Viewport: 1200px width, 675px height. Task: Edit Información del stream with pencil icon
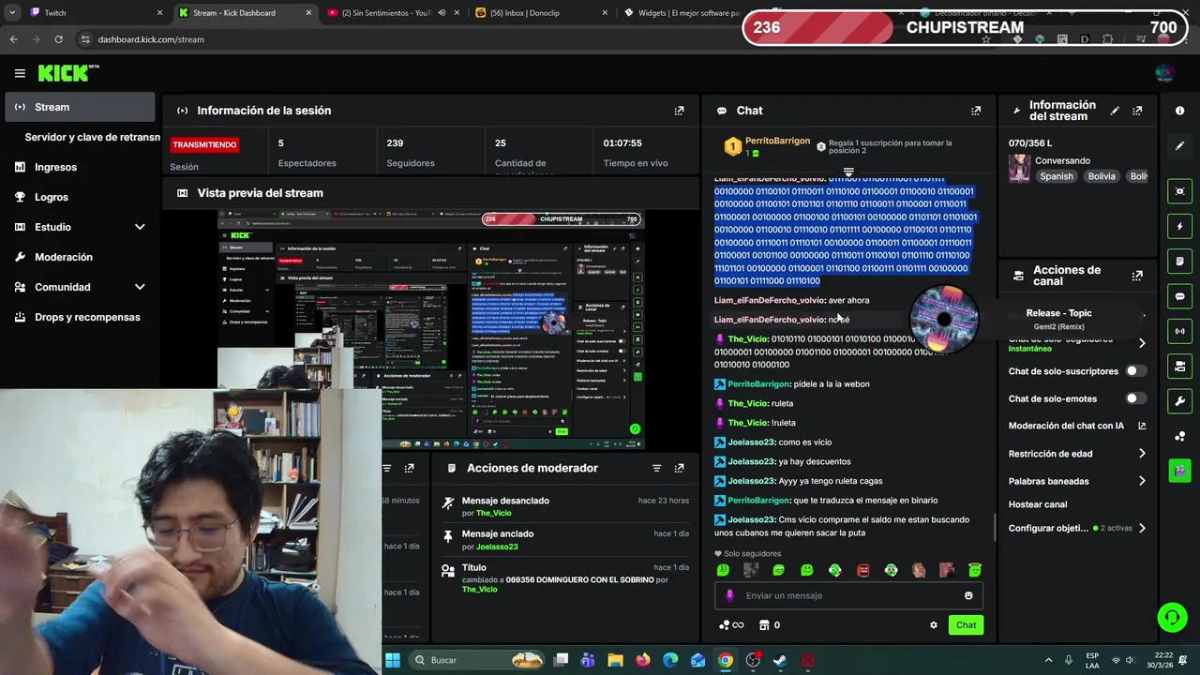tap(1115, 111)
